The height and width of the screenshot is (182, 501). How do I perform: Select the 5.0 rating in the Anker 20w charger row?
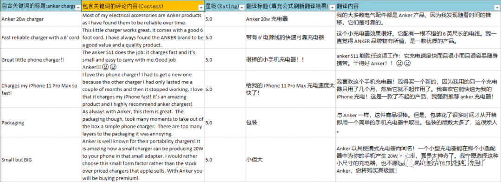tap(225, 19)
